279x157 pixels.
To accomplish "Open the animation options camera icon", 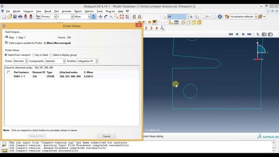I will coord(264,34).
